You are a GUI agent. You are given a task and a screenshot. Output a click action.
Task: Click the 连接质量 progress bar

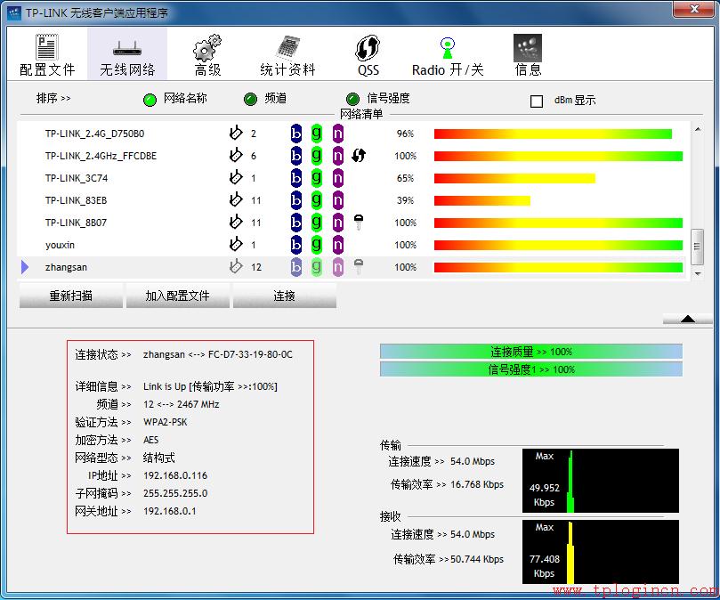531,352
